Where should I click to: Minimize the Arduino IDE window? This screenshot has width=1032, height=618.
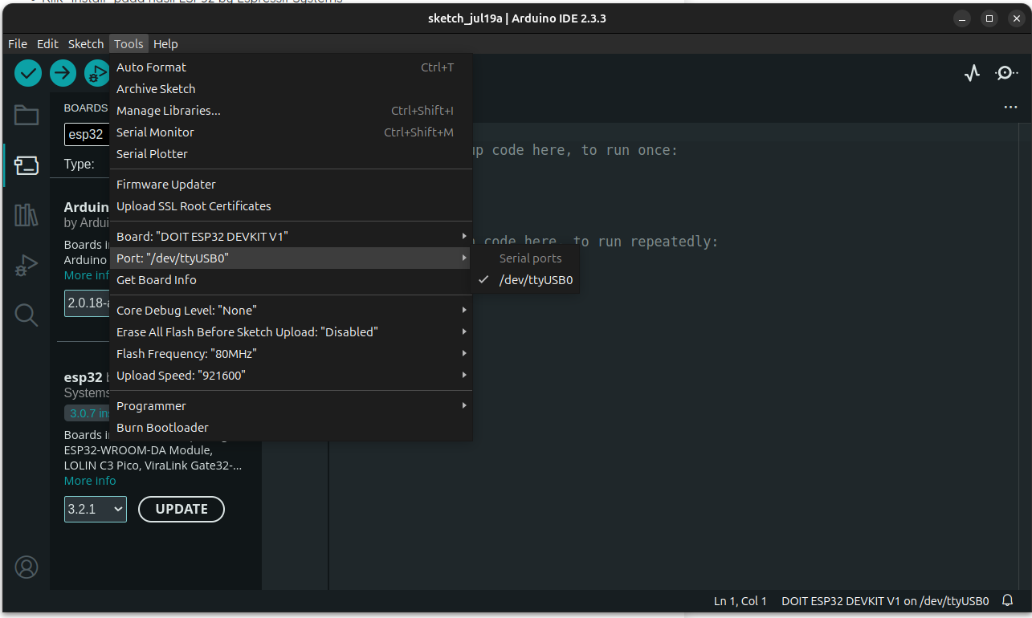(963, 18)
